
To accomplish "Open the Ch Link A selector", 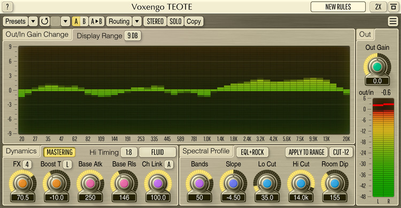I will [x=169, y=165].
